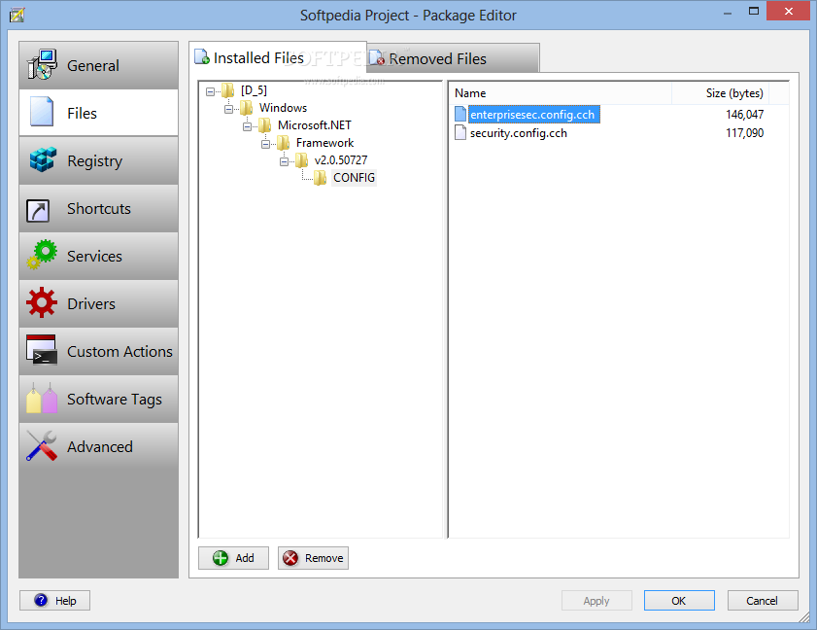Collapse the Microsoft.NET tree node
Viewport: 817px width, 630px height.
pyautogui.click(x=247, y=126)
